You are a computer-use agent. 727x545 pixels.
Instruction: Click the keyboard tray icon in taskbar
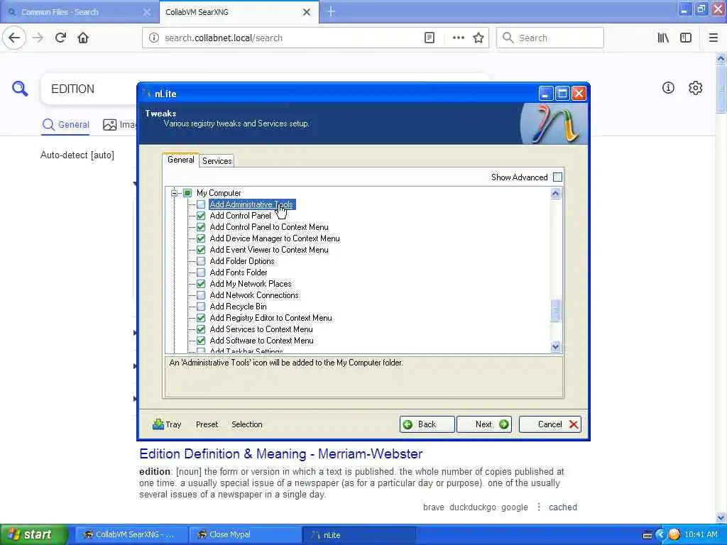pos(647,535)
